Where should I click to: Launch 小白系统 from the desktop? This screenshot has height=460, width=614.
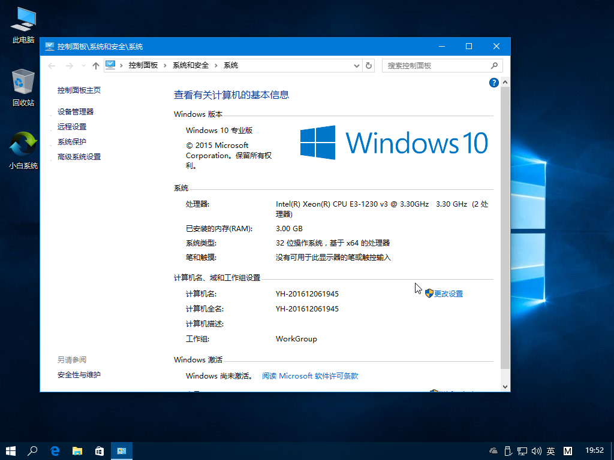pos(22,148)
